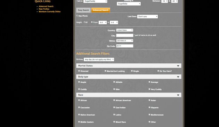219x127 pixels.
Task: Click the City input field
Action: pos(124,36)
